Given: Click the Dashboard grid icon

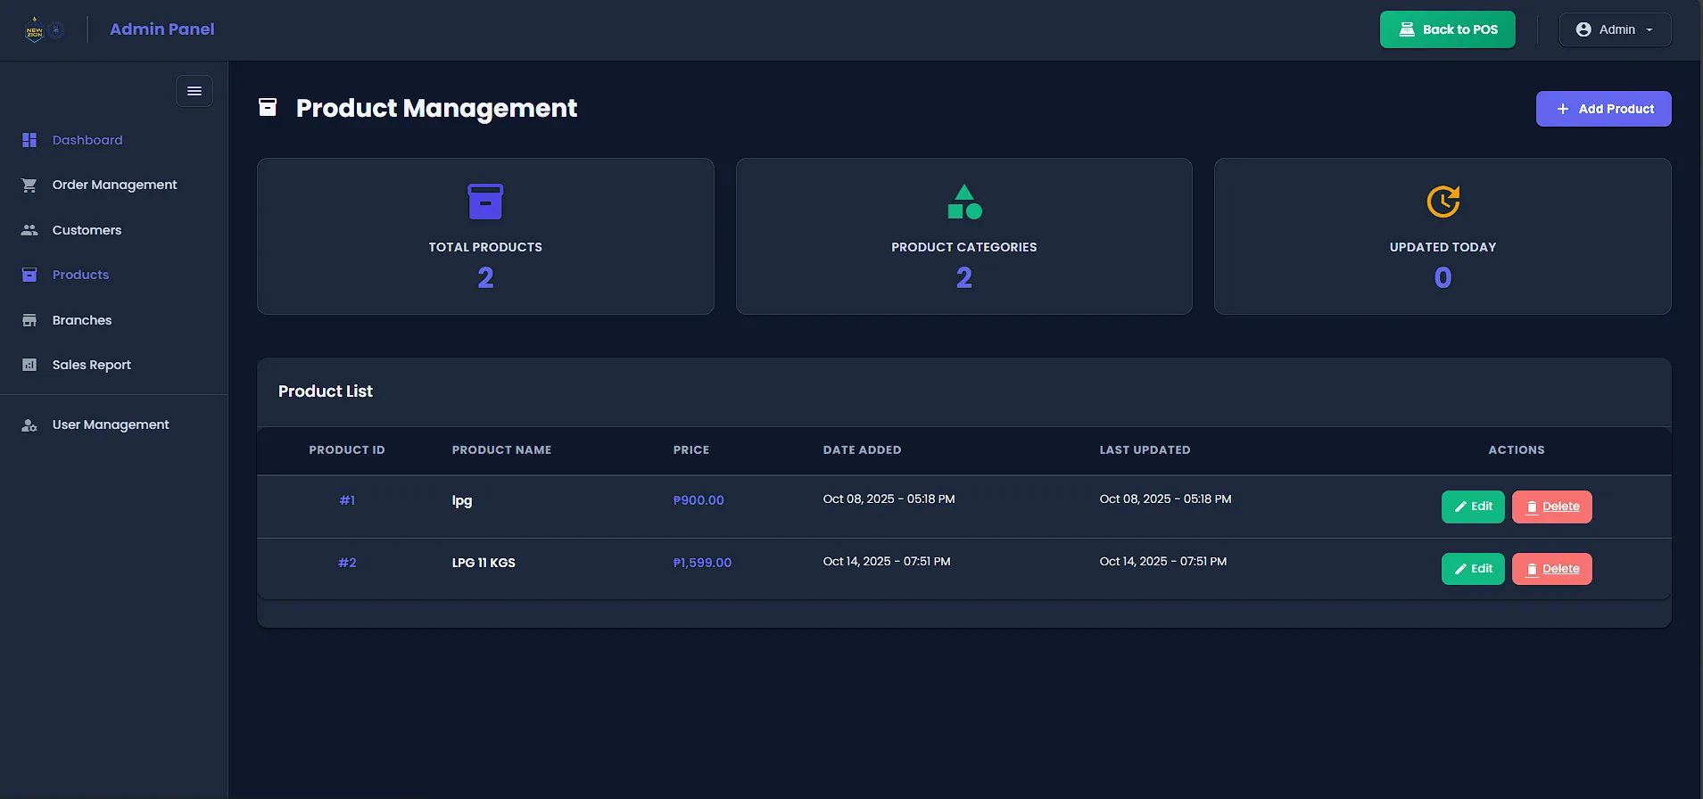Looking at the screenshot, I should click(x=29, y=140).
